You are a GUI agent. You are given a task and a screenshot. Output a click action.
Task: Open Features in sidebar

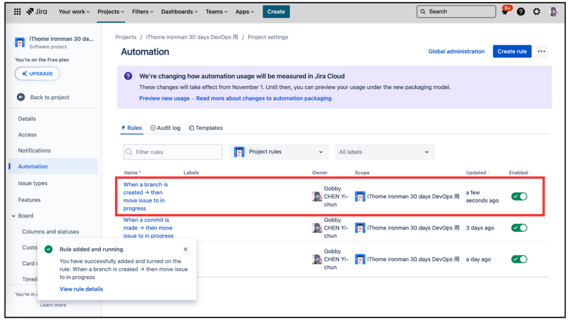tap(29, 200)
